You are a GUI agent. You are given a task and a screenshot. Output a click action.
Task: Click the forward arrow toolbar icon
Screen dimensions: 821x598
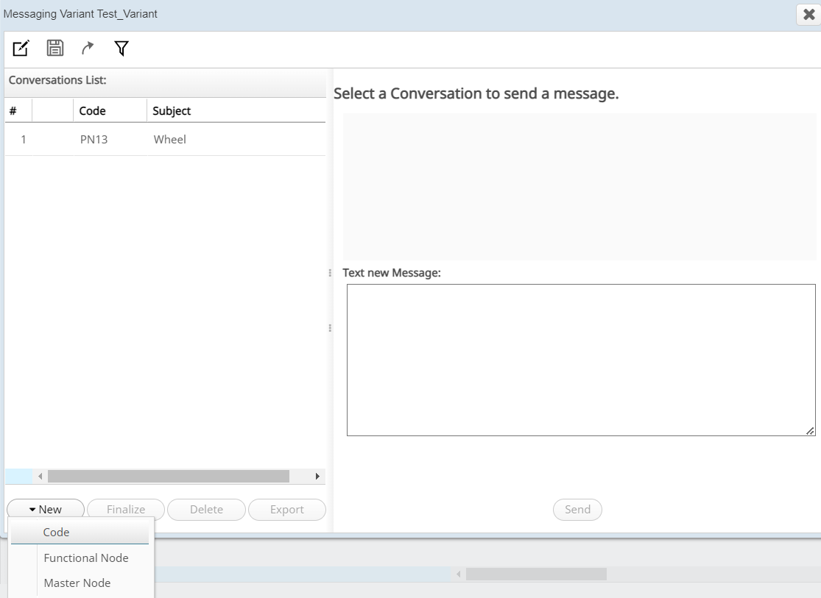pyautogui.click(x=88, y=49)
